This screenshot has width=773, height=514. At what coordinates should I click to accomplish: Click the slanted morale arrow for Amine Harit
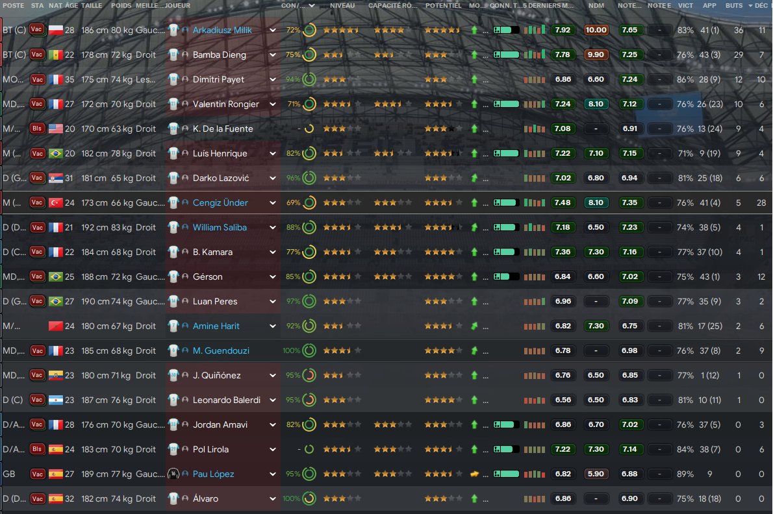(474, 326)
